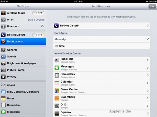157x117 pixels.
Task: Tap the Game Center app icon
Action: pos(57,91)
